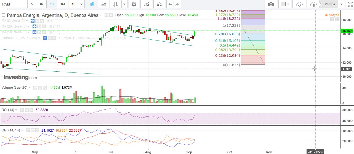This screenshot has width=354, height=154.
Task: Toggle visibility of MA (50, close, 0)
Action: click(x=34, y=32)
